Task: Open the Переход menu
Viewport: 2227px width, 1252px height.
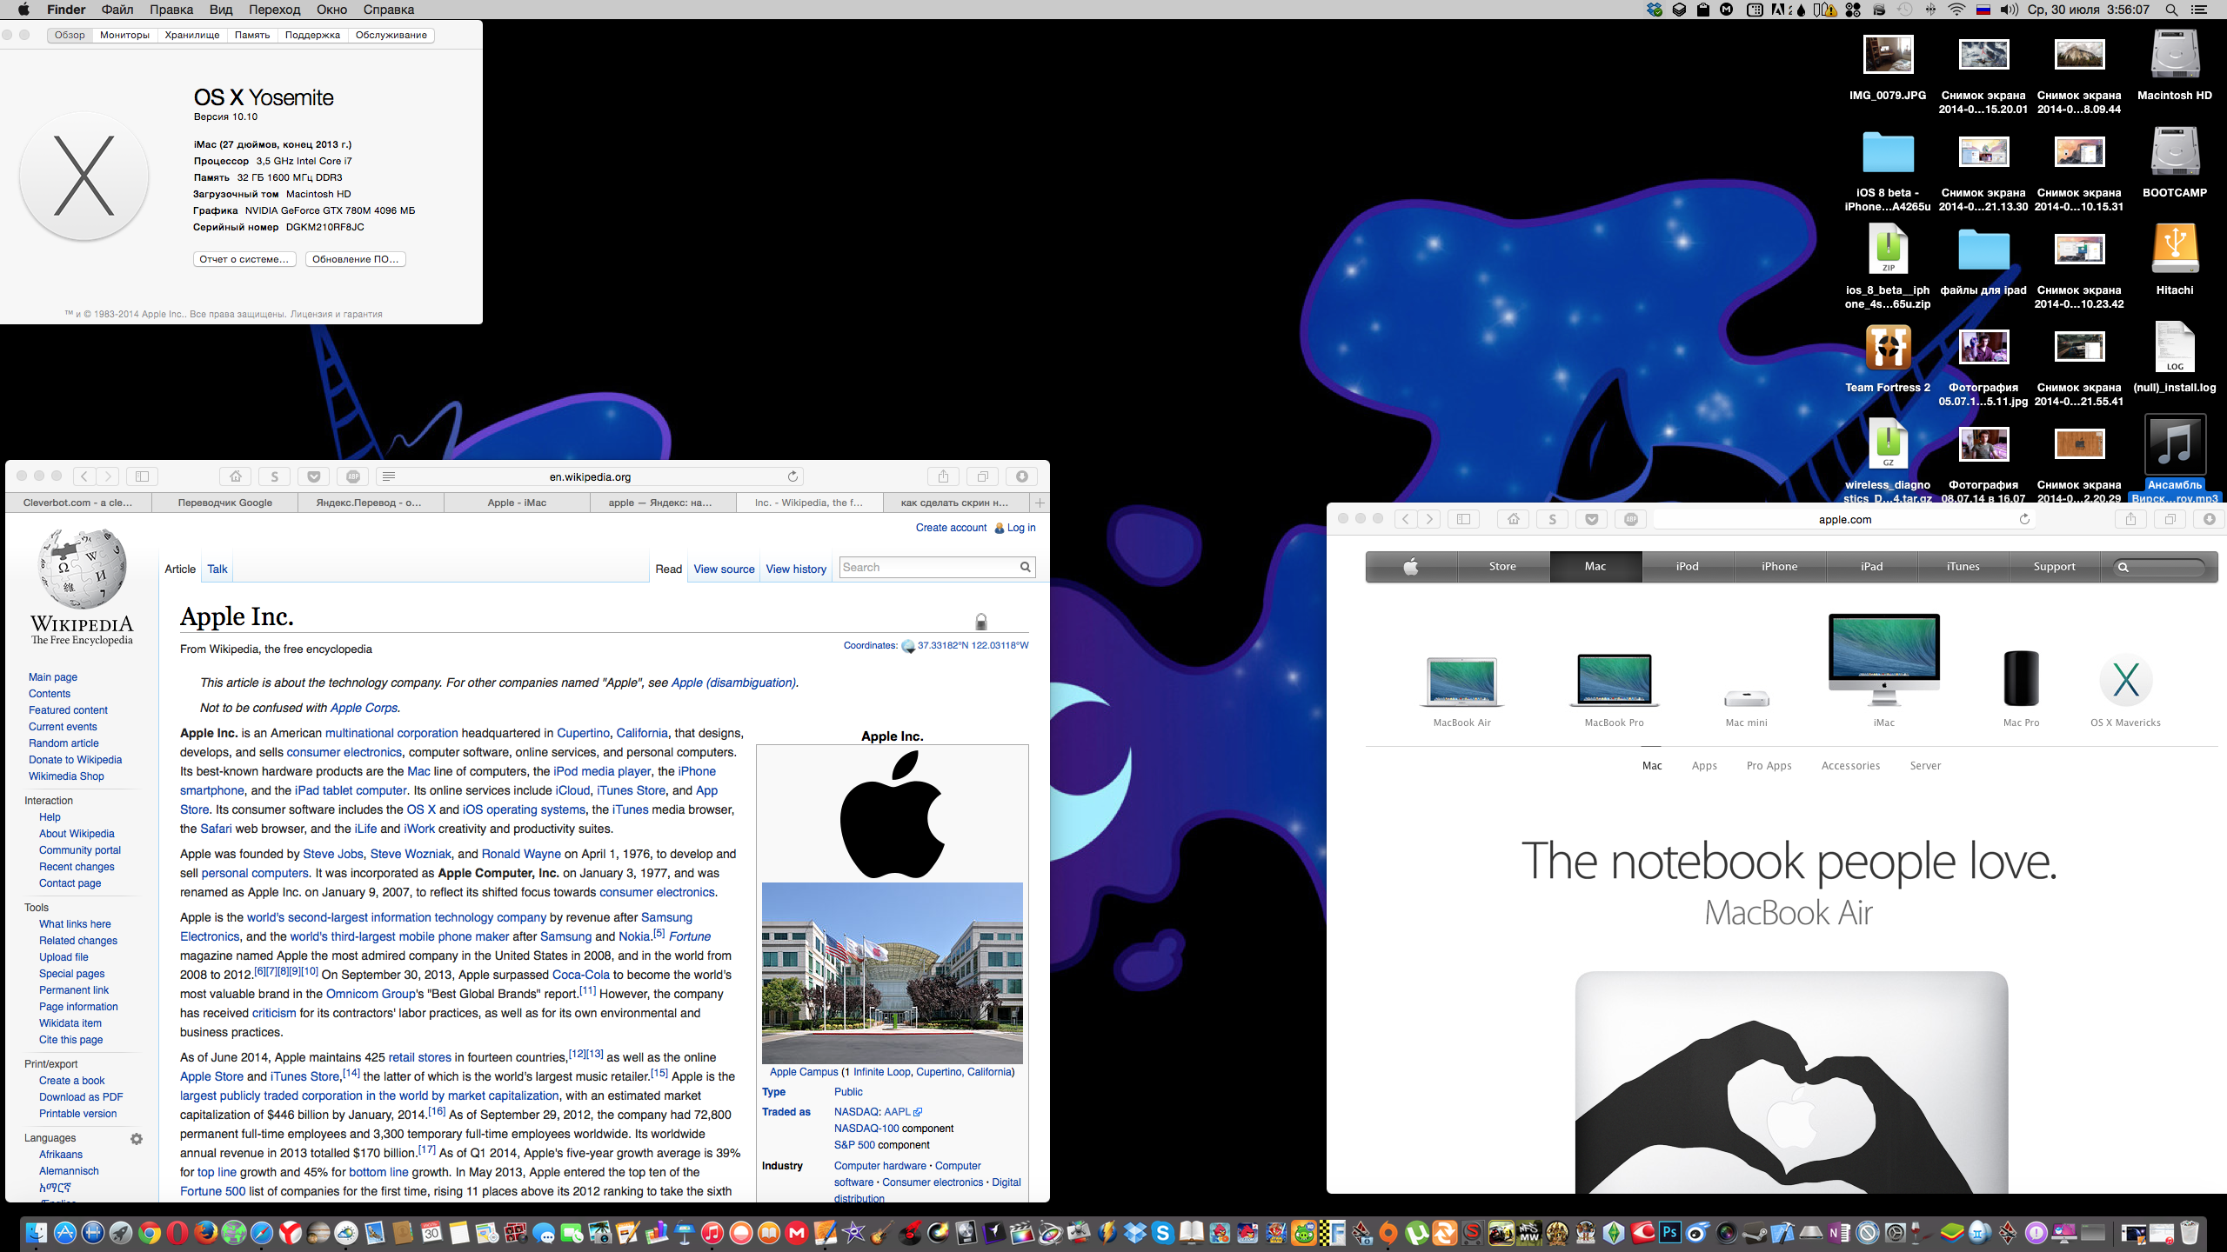Action: coord(274,10)
